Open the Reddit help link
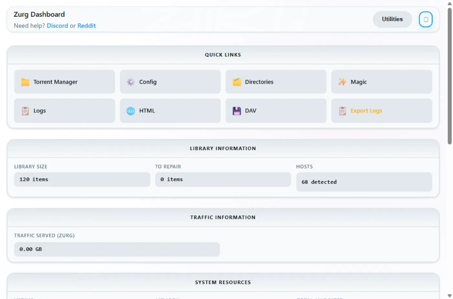 click(x=86, y=26)
